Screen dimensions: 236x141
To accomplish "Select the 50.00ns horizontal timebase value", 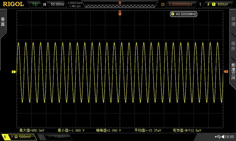I will click(57, 4).
